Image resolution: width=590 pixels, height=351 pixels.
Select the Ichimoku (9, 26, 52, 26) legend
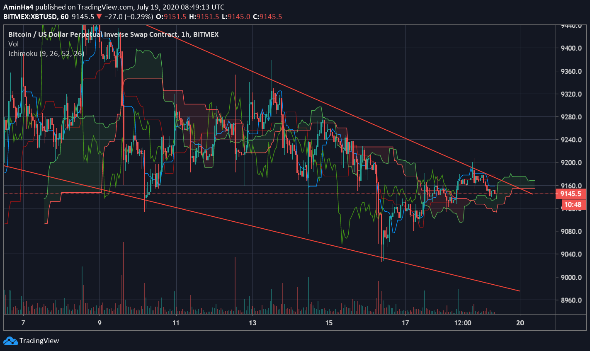[46, 53]
